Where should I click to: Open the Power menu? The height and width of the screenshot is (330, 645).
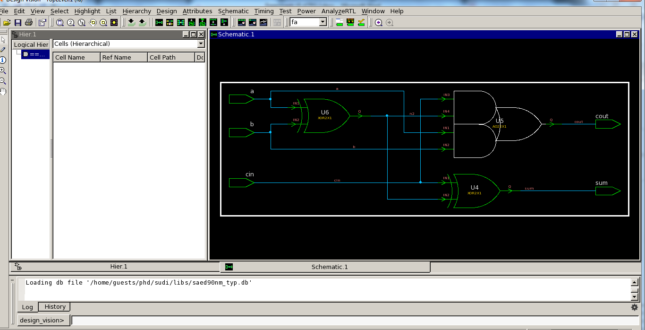pos(306,11)
